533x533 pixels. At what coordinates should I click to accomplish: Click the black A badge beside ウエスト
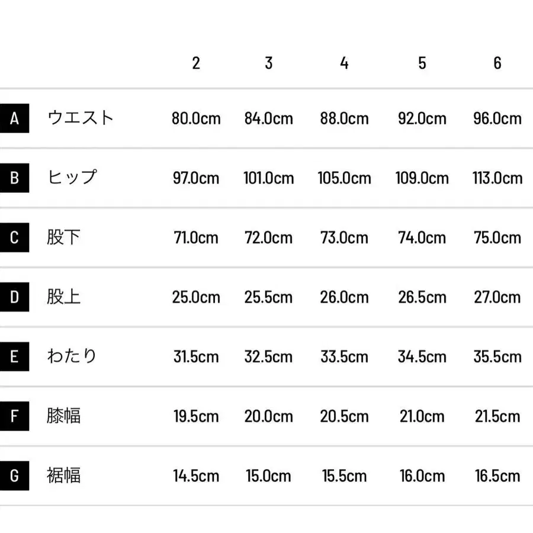tap(14, 118)
